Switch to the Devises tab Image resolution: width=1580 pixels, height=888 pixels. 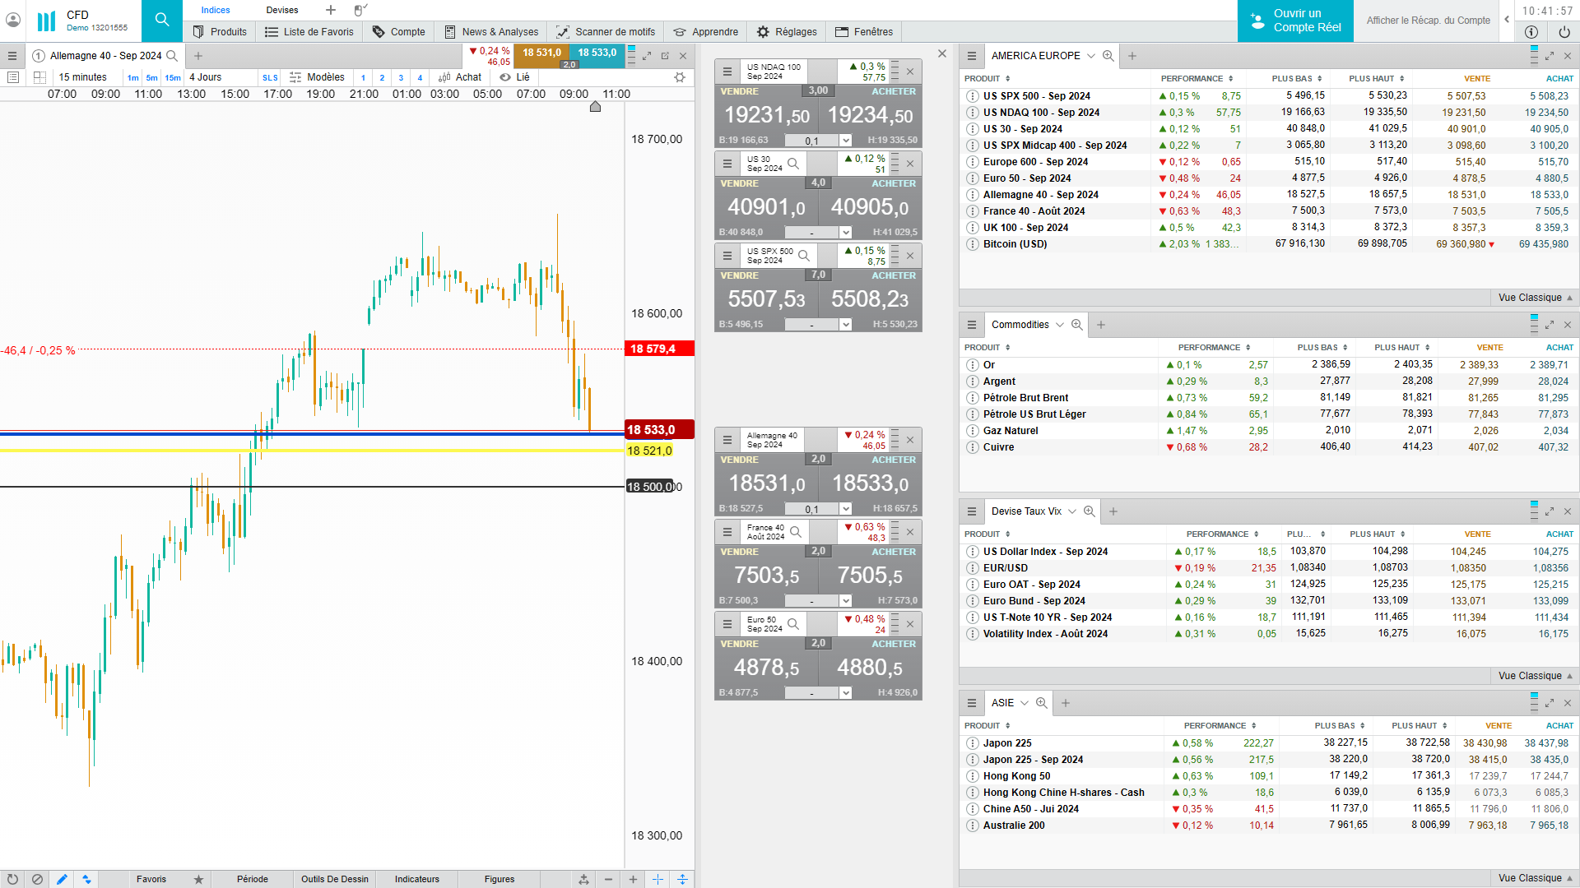coord(282,10)
